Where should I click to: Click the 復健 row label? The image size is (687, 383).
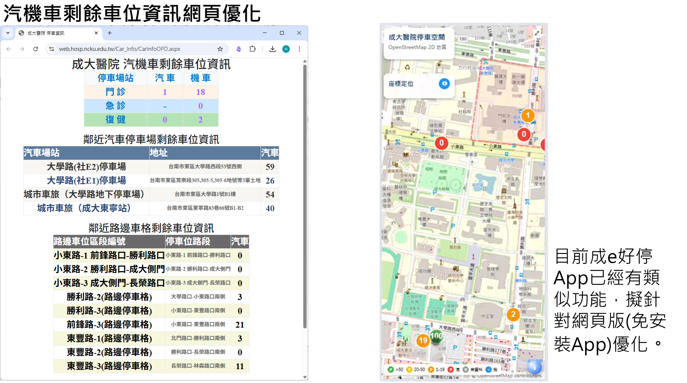(x=116, y=119)
